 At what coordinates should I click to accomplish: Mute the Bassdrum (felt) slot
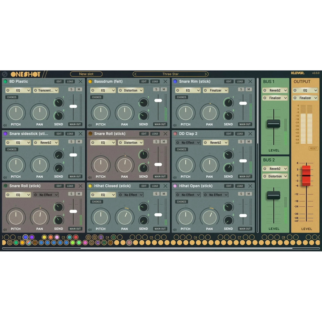coord(164,89)
